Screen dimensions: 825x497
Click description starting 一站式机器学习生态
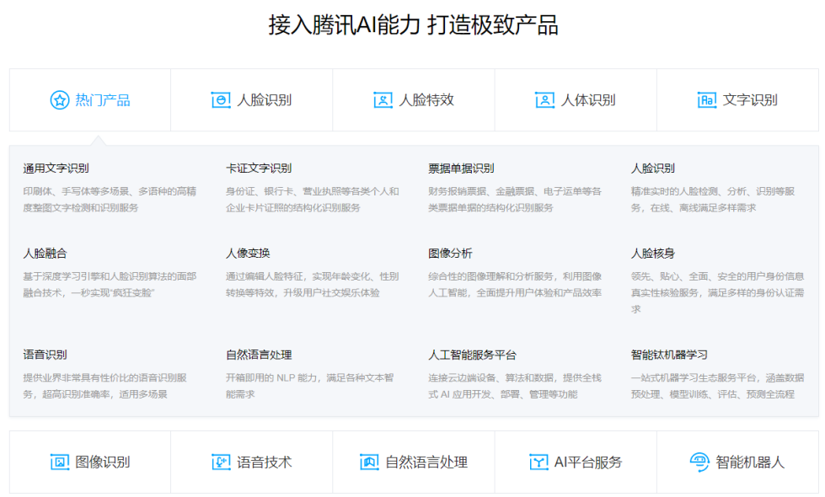click(718, 386)
